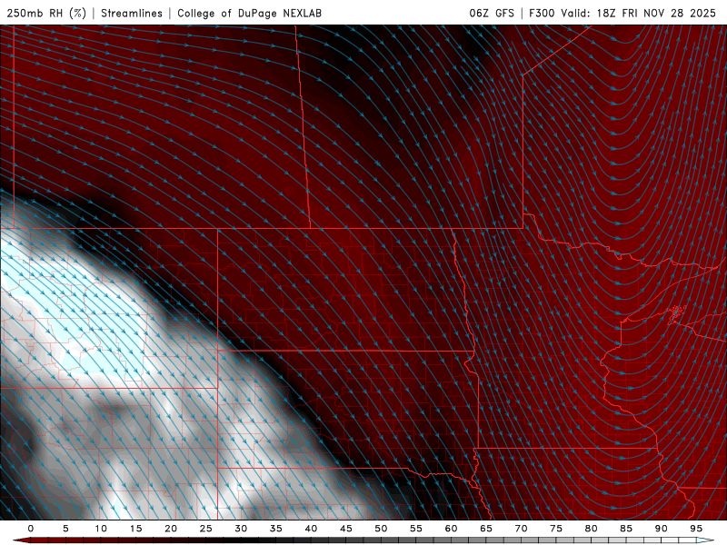Select the "Streamlines" header label
This screenshot has width=727, height=545.
(132, 13)
